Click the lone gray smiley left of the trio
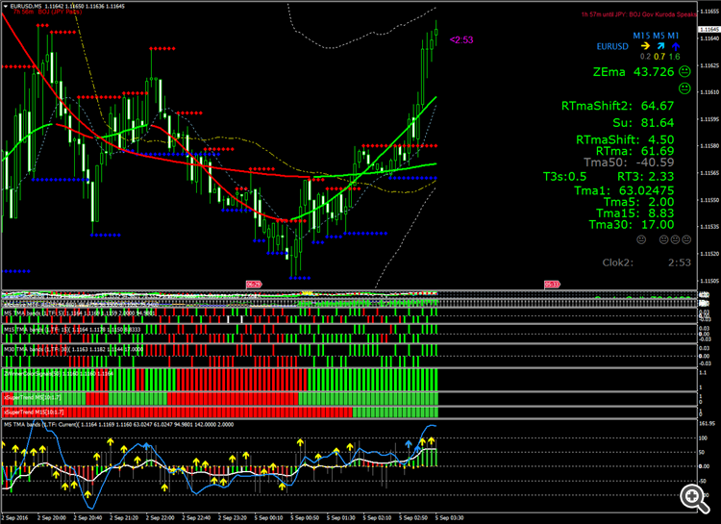Viewport: 721px width, 524px height. pos(641,239)
